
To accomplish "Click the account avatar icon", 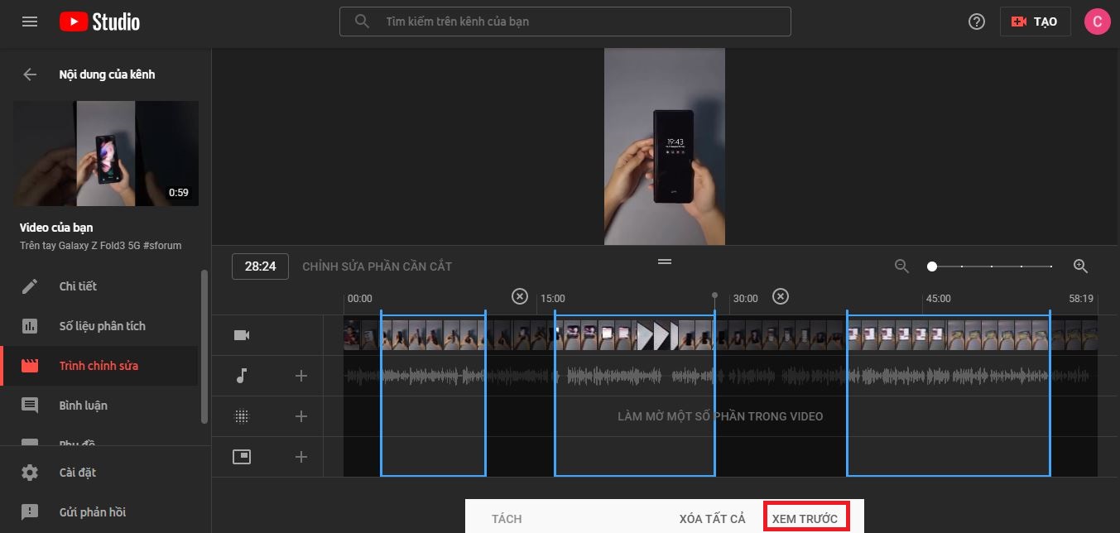I will pyautogui.click(x=1097, y=22).
